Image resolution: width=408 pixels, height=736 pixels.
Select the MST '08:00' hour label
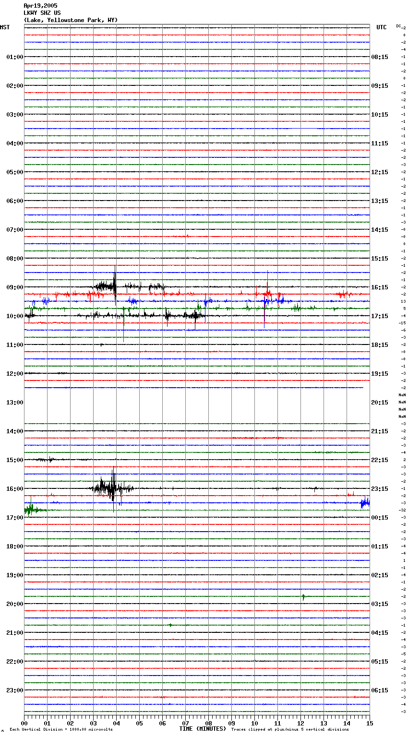[15, 259]
